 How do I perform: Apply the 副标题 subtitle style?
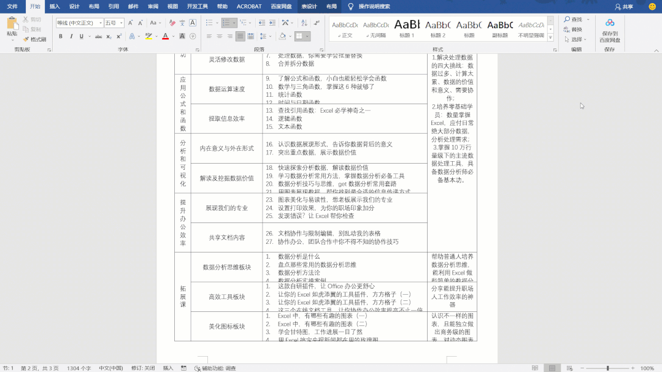(500, 28)
